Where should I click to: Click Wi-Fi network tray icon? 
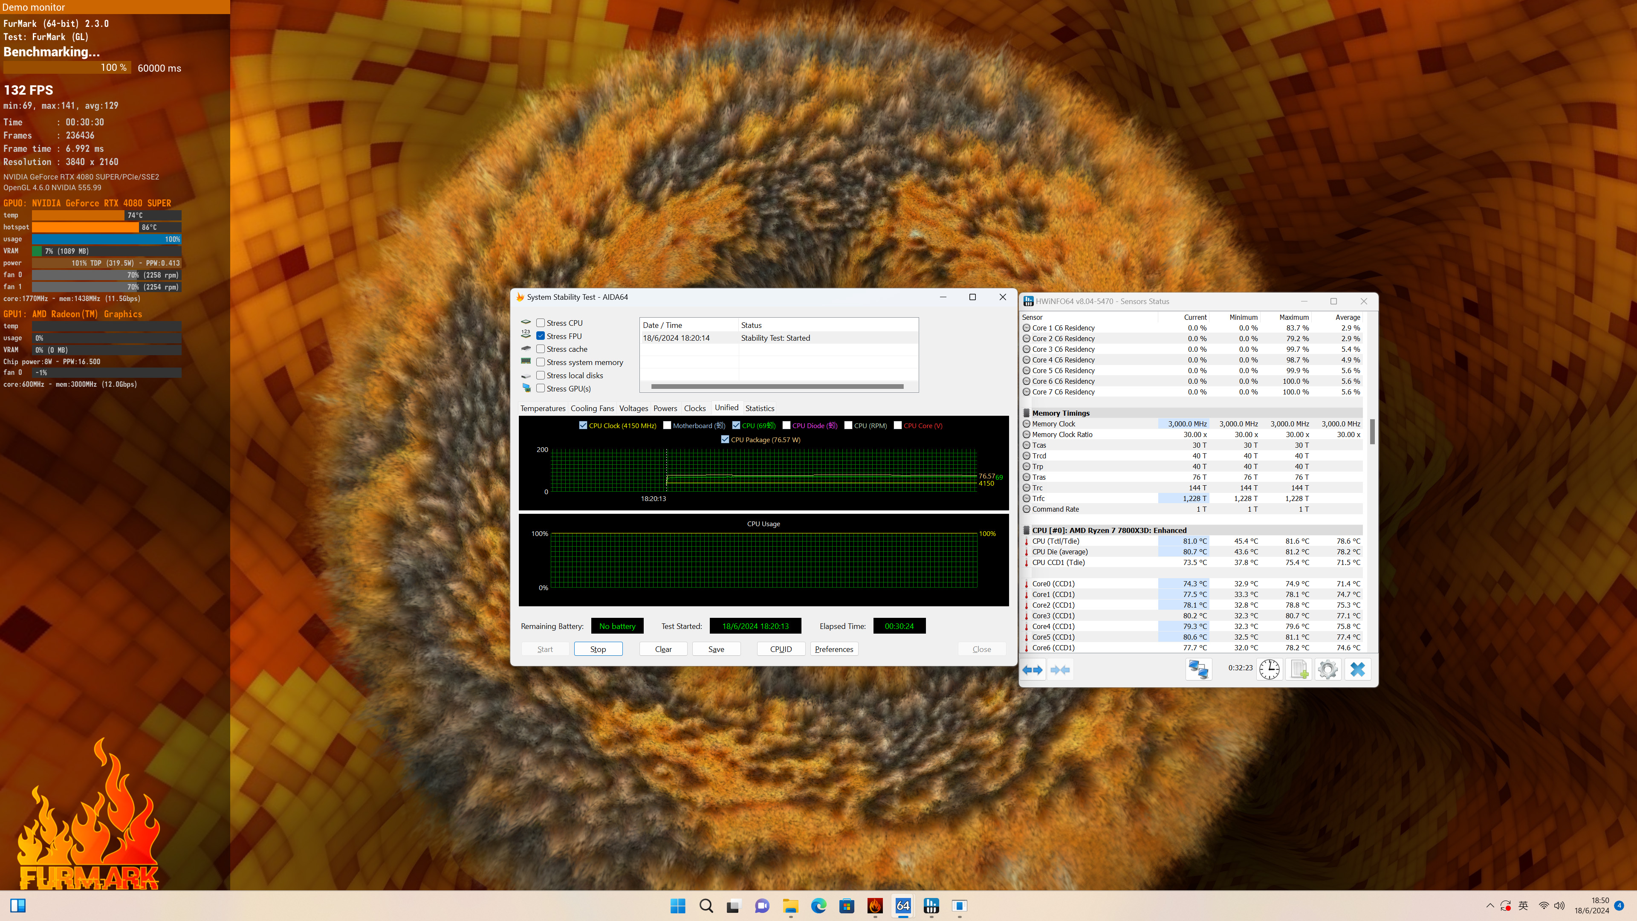click(x=1544, y=906)
